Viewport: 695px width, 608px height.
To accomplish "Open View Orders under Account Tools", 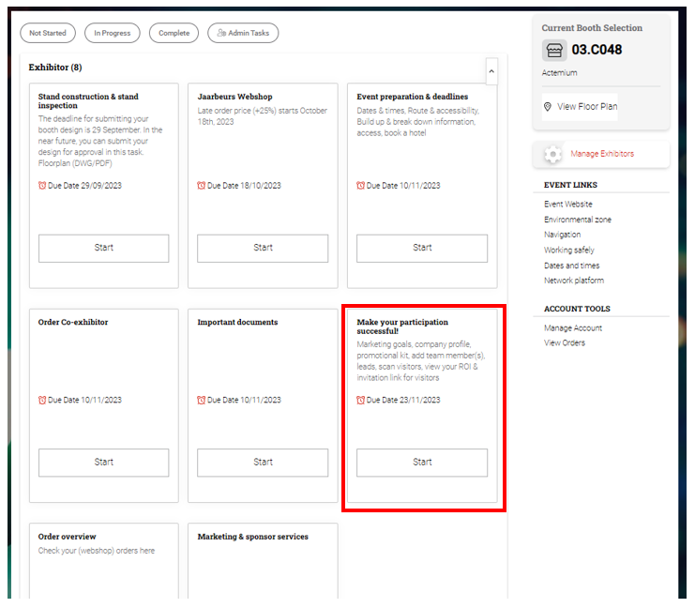I will [x=565, y=342].
